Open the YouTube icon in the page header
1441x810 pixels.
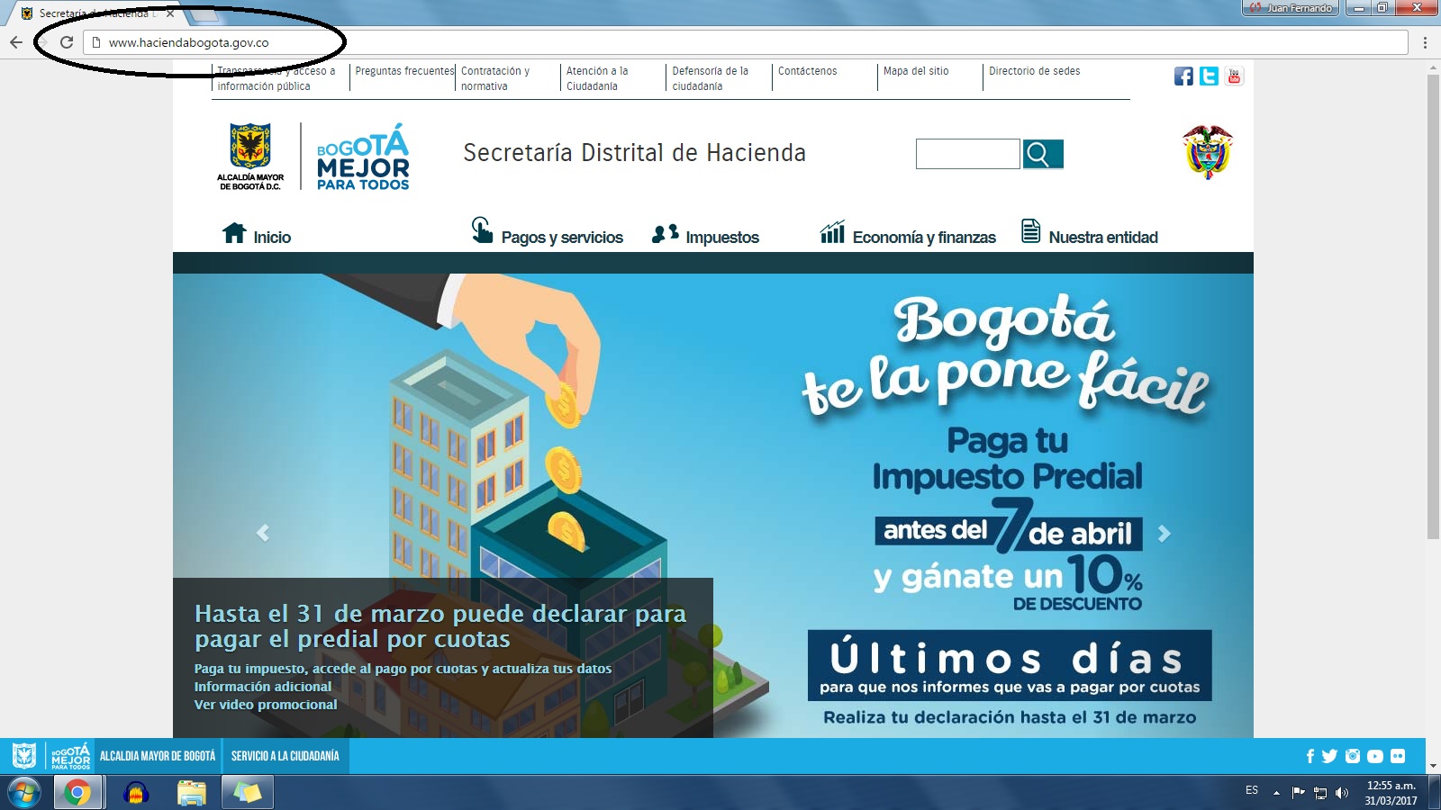1234,76
